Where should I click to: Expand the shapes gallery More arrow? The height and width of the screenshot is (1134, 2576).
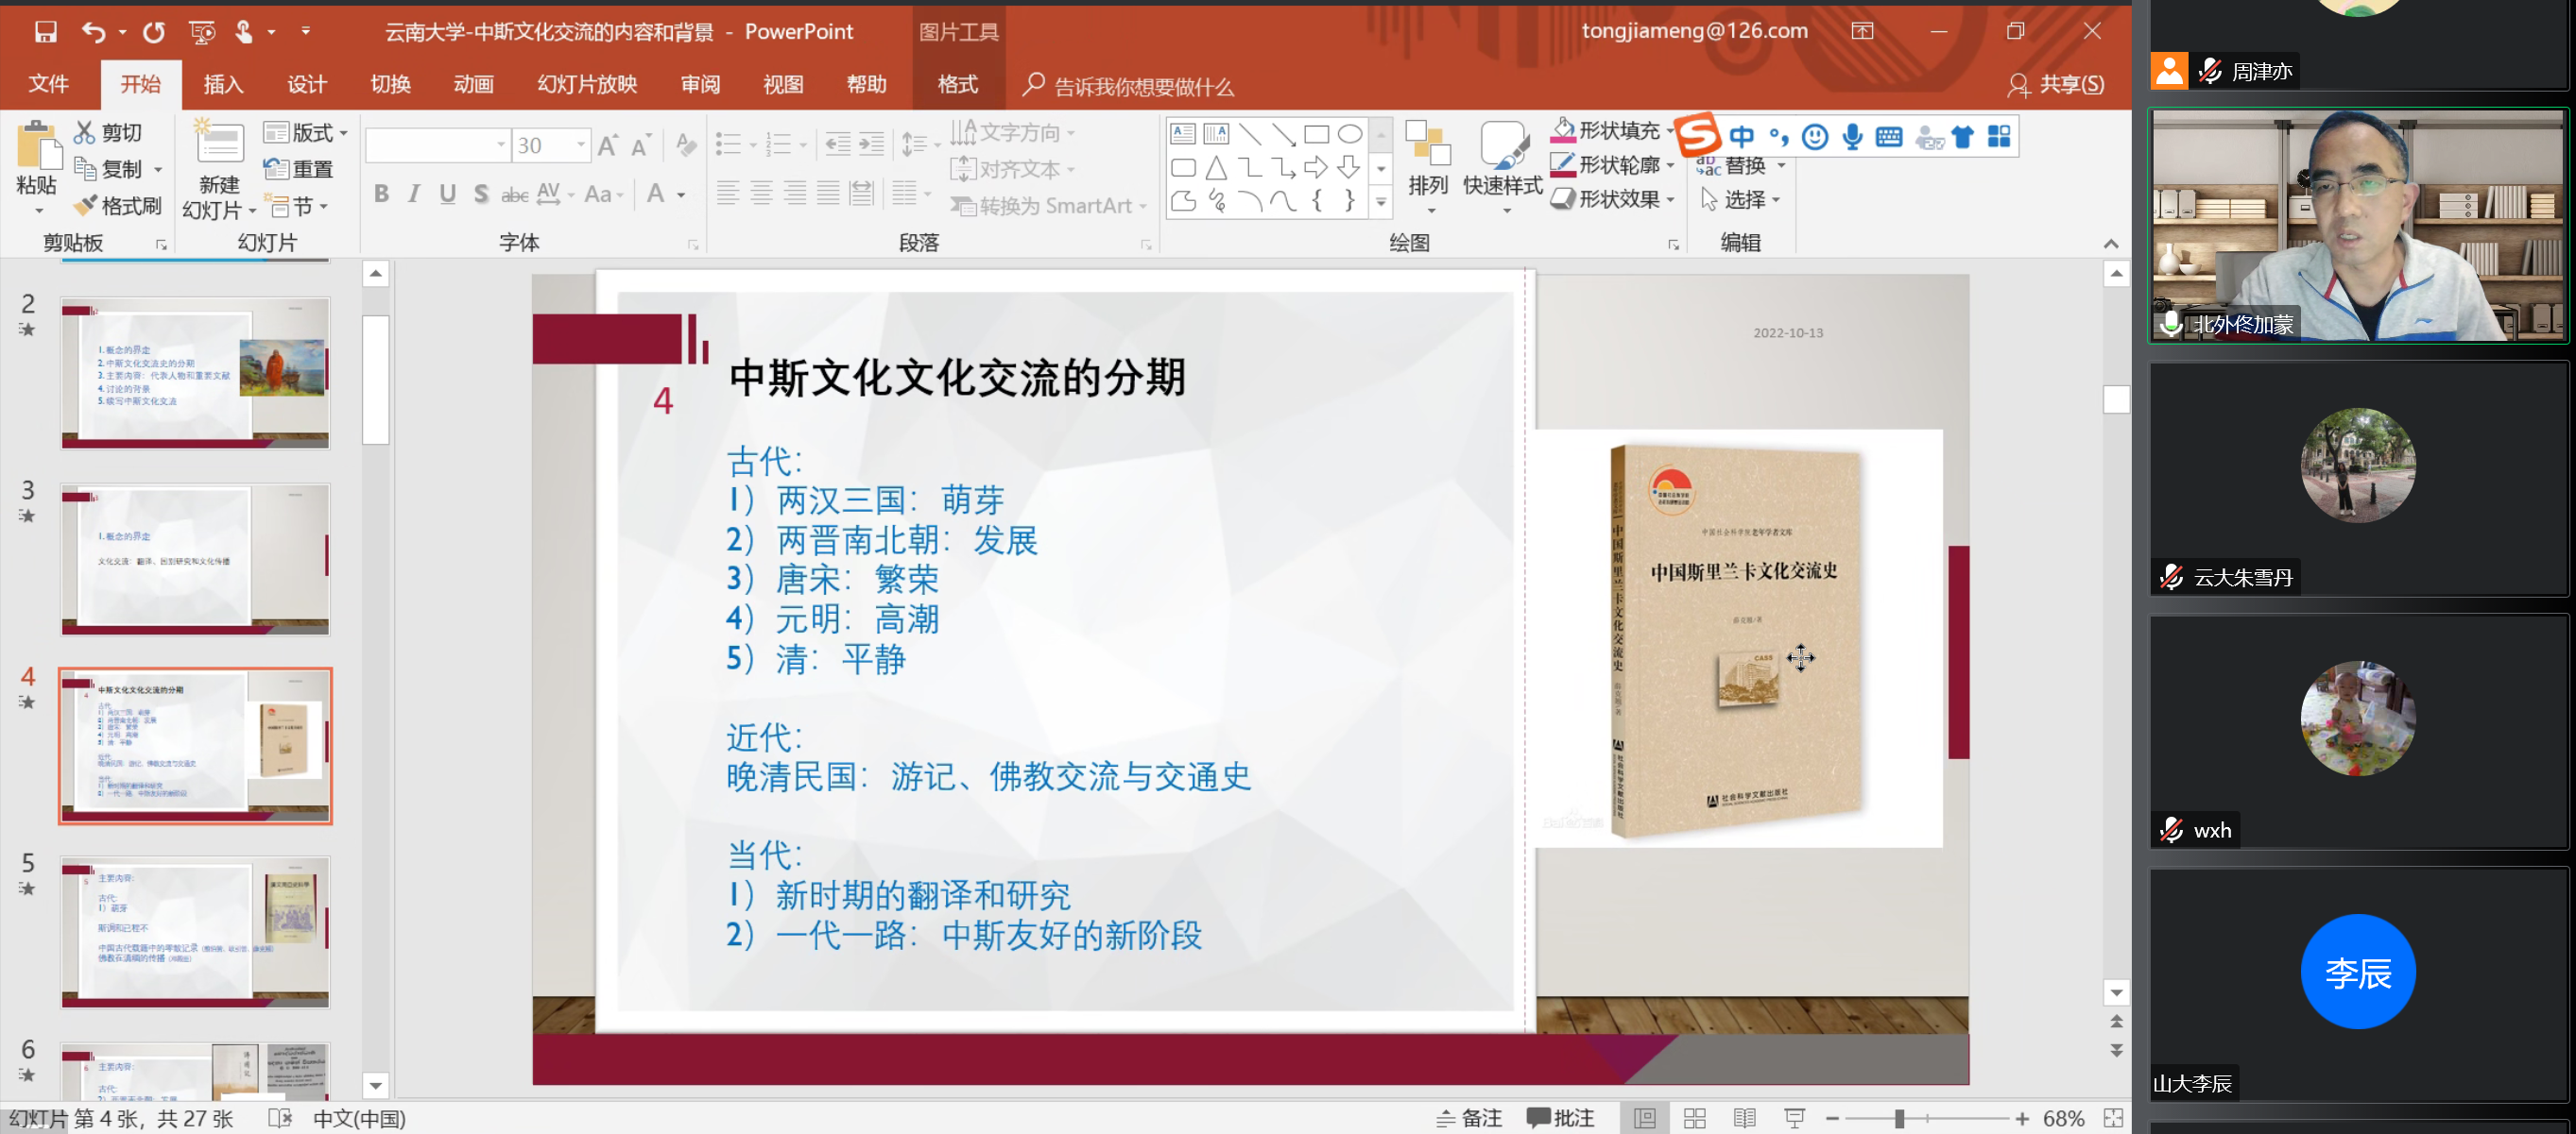click(x=1381, y=202)
